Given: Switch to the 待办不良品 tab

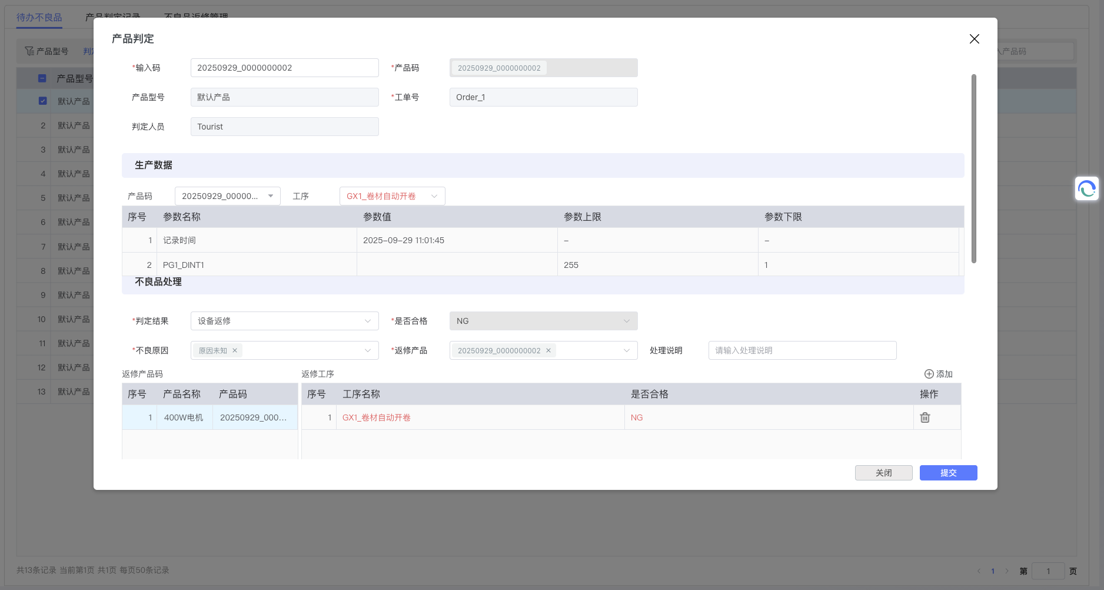Looking at the screenshot, I should 39,17.
